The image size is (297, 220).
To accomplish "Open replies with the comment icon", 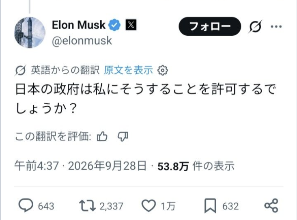I will click(26, 205).
